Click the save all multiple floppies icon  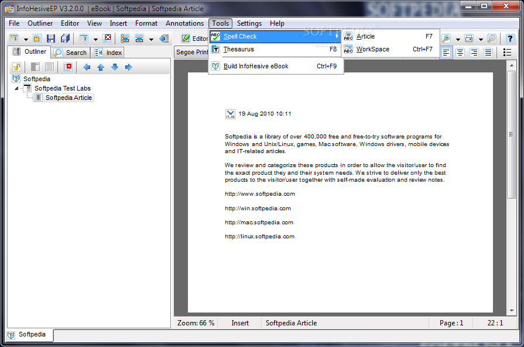65,39
